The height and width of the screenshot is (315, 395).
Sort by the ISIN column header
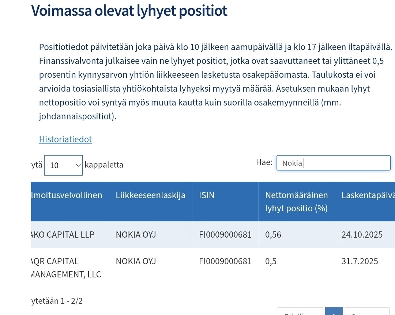tap(207, 195)
